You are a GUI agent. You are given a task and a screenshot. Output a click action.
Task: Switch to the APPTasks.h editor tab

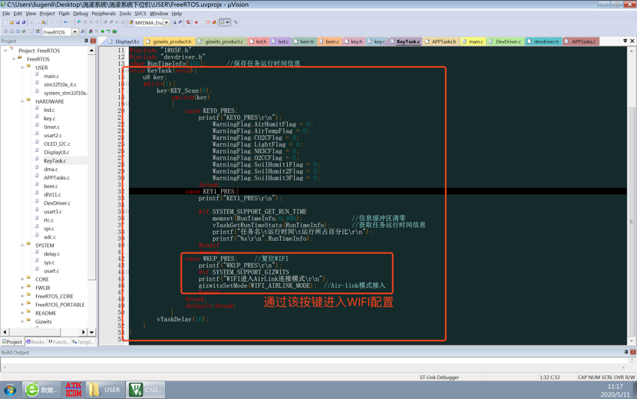(x=441, y=41)
